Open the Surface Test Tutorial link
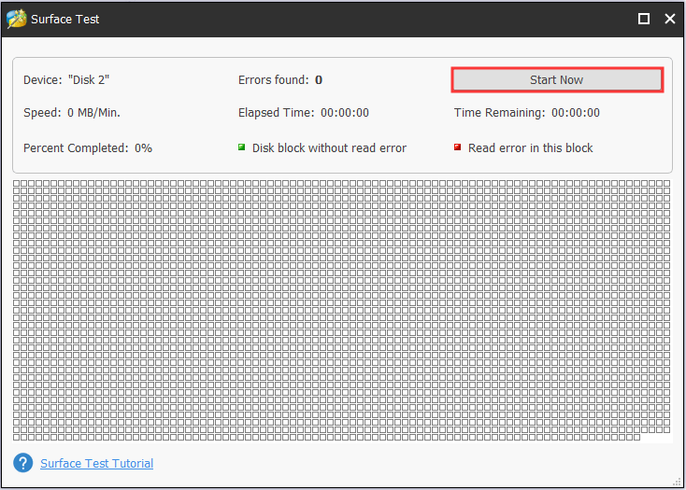The image size is (686, 490). coord(96,464)
